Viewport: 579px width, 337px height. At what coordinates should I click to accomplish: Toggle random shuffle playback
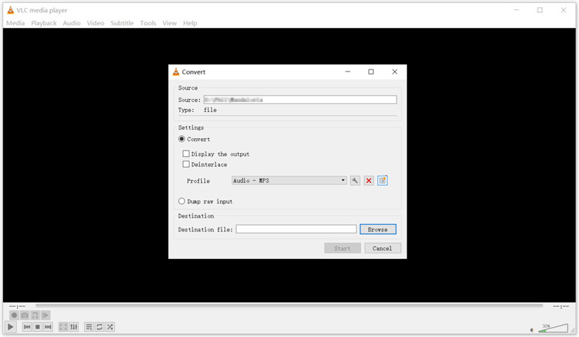[110, 327]
